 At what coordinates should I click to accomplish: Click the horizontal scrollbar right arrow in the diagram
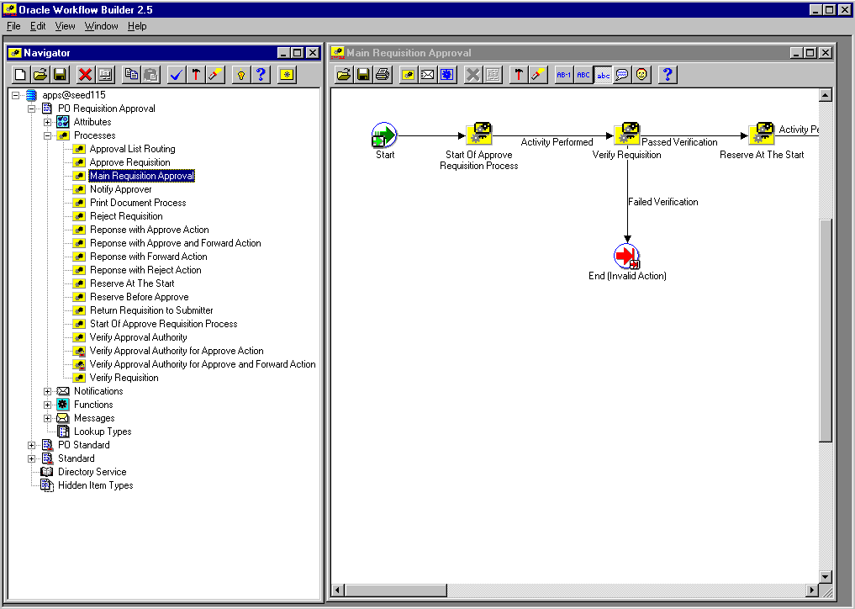(812, 590)
